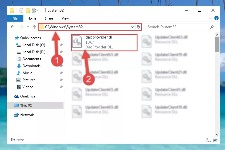Open Videos in the sidebar
This screenshot has width=225, height=150.
(x=28, y=87)
